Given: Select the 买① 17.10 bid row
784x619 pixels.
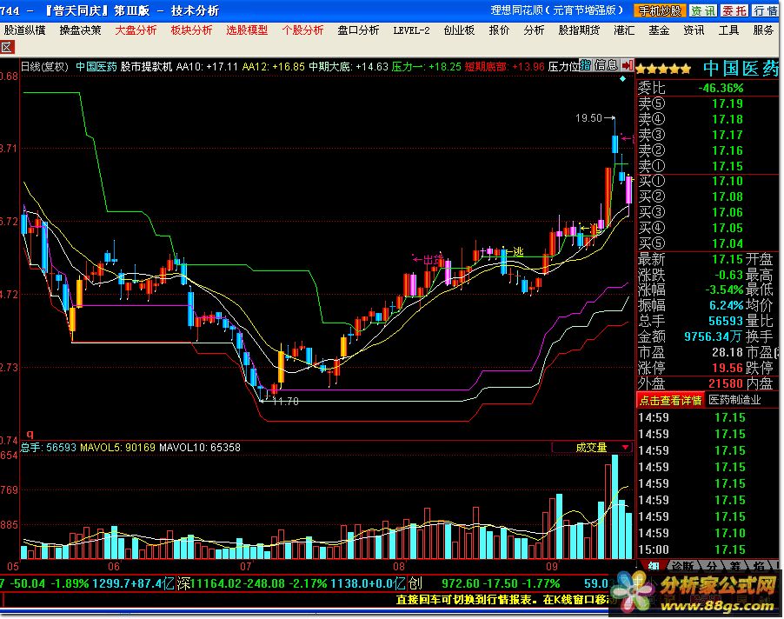Looking at the screenshot, I should pos(708,181).
